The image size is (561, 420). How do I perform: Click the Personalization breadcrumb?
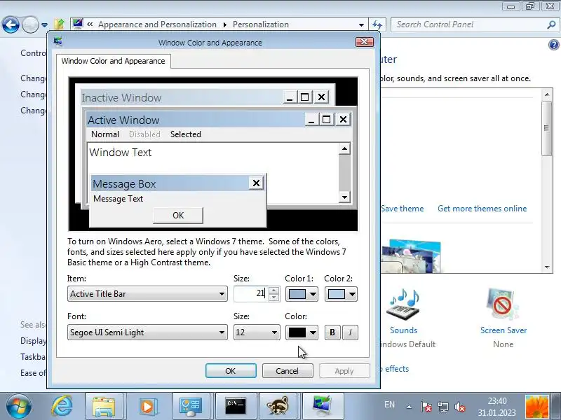click(x=260, y=24)
